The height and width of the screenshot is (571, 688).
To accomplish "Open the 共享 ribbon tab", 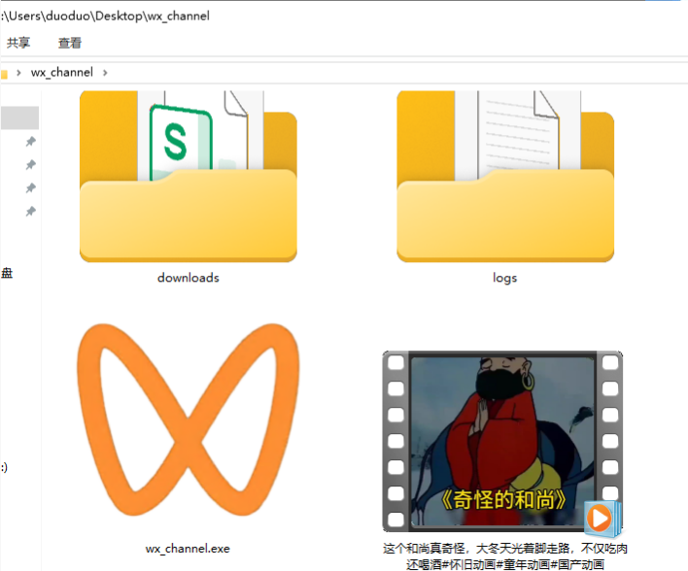I will pos(18,43).
